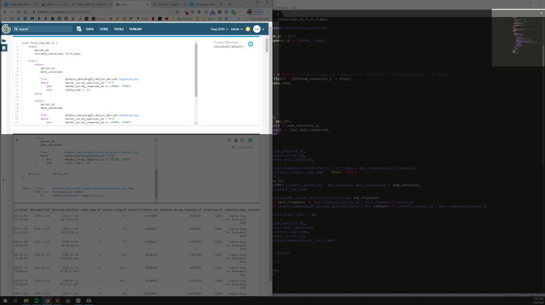Click the Windows Start button
This screenshot has width=545, height=305.
click(4, 300)
